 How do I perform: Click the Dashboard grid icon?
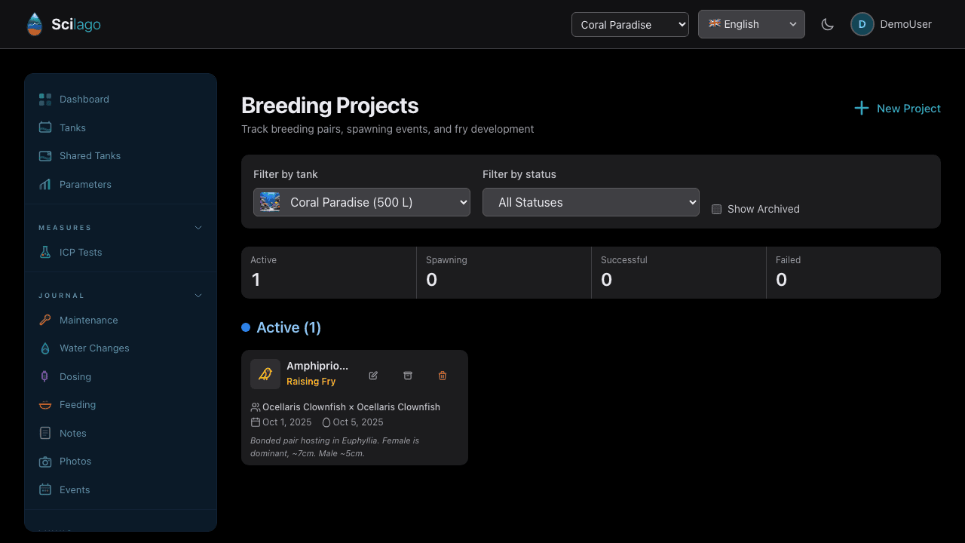point(45,100)
